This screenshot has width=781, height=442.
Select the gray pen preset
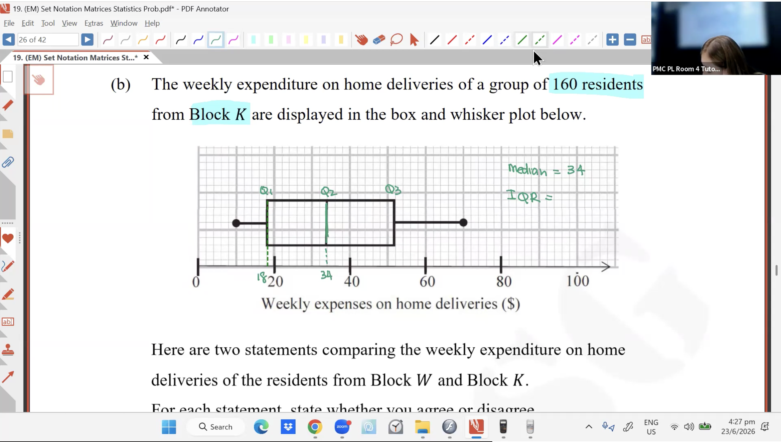click(125, 40)
